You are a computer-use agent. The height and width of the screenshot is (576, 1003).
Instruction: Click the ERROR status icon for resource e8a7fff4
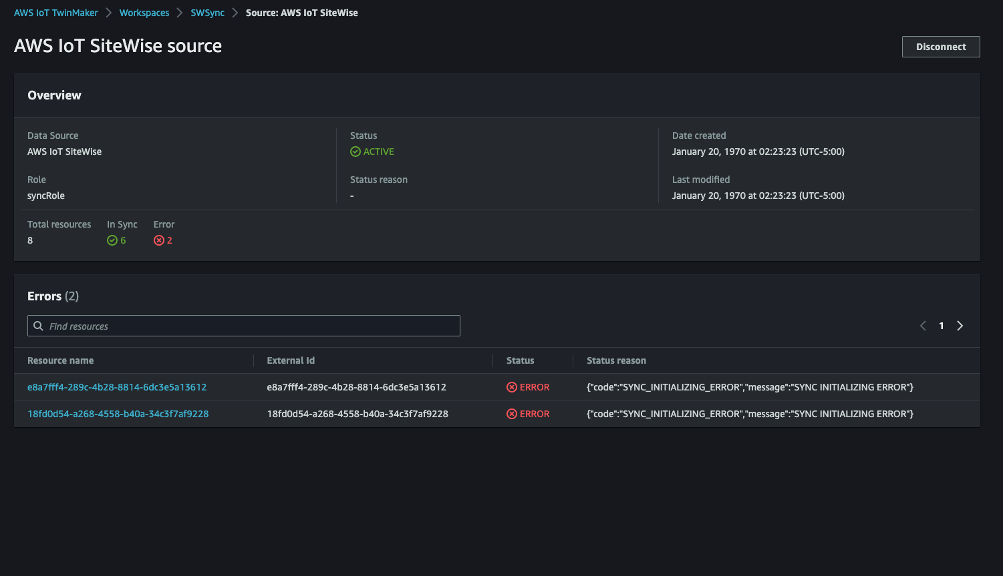coord(512,386)
